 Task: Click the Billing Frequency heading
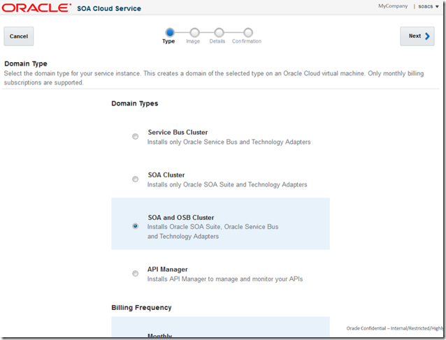pos(141,308)
